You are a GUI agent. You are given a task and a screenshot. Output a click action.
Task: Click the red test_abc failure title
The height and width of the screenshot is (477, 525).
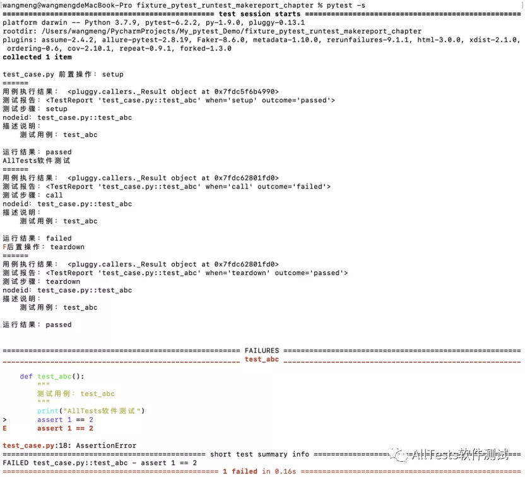point(261,359)
